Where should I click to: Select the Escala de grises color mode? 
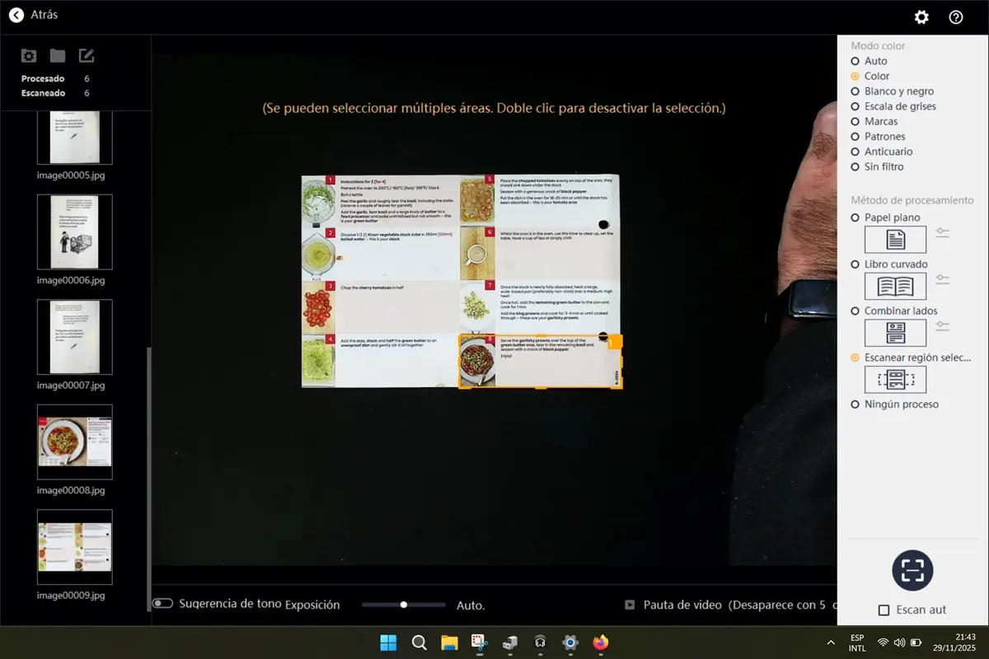[855, 106]
